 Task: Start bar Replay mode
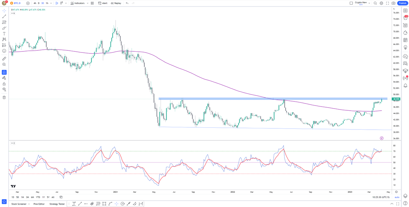click(x=116, y=3)
